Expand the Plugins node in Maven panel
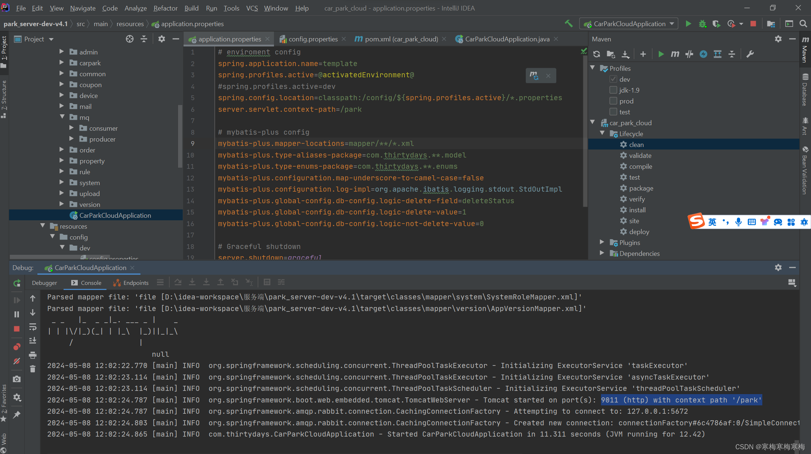The width and height of the screenshot is (811, 454). point(602,242)
